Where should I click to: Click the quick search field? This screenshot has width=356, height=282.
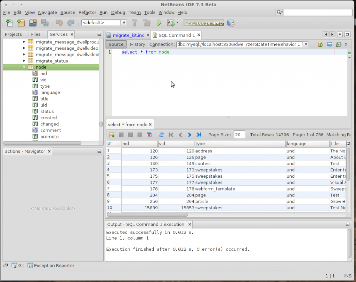point(318,13)
